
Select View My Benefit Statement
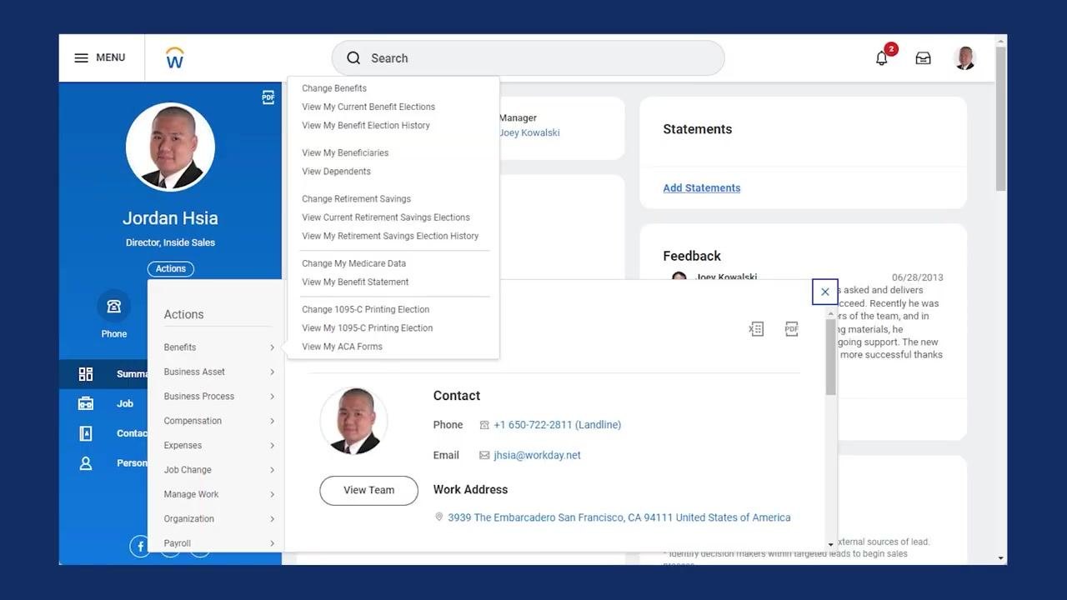355,282
